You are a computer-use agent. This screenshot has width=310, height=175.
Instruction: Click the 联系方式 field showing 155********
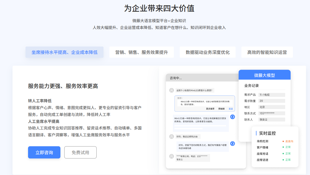coord(272,113)
